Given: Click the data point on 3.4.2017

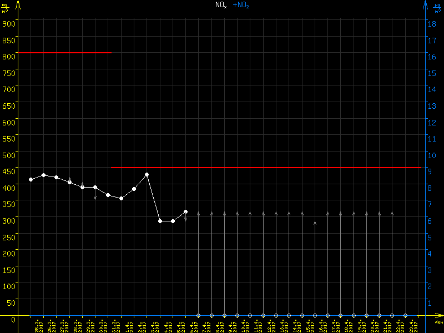Looking at the screenshot, I should coord(160,221).
